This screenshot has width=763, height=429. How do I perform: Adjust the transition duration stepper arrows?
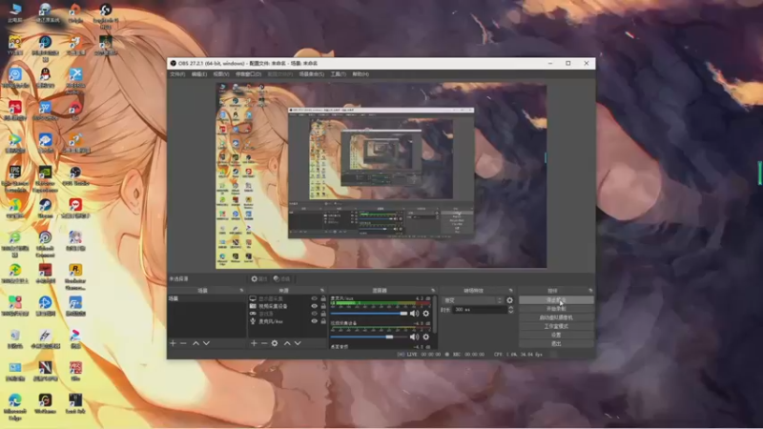510,309
